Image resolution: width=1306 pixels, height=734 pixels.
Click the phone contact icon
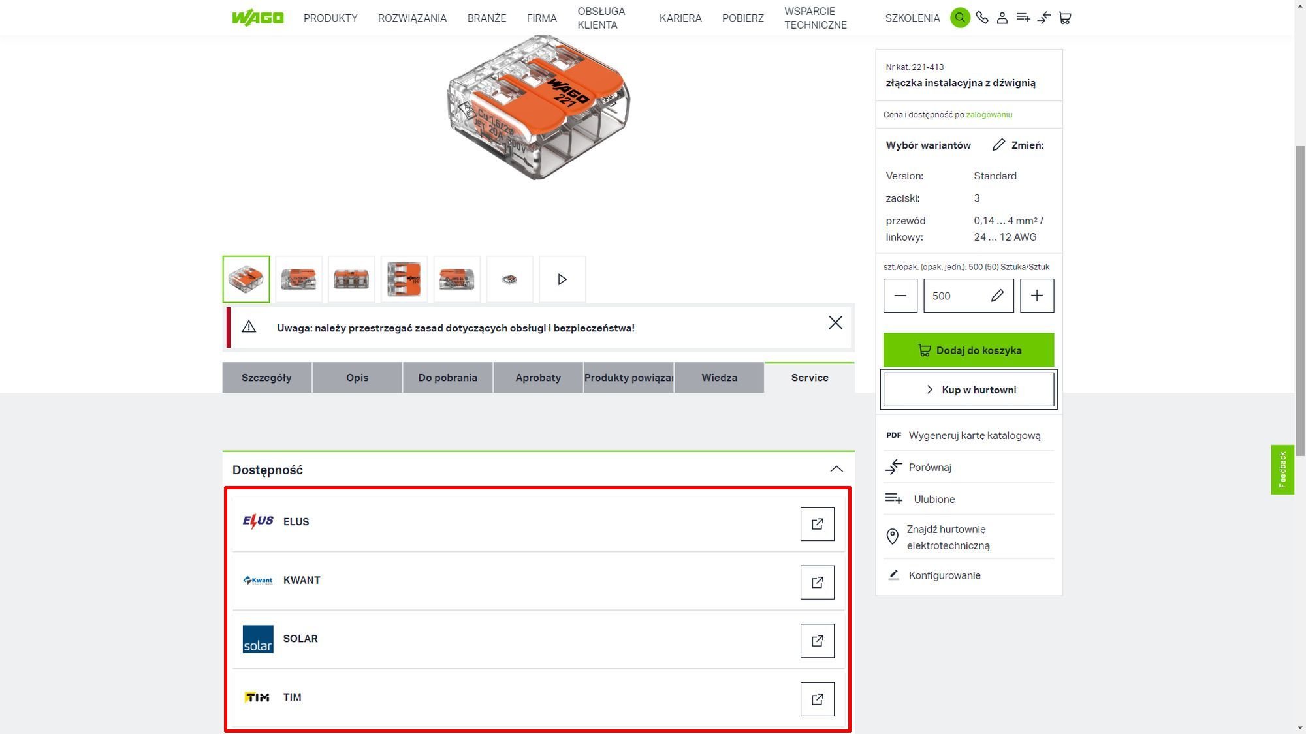(x=982, y=18)
